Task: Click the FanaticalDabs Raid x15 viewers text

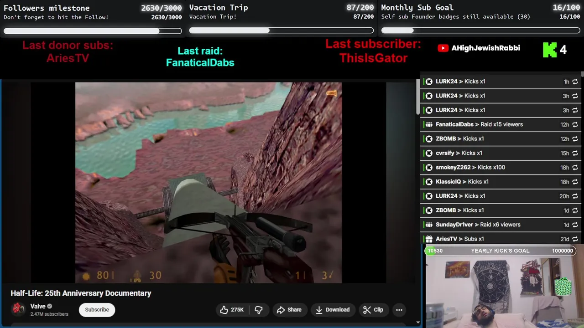Action: point(479,124)
